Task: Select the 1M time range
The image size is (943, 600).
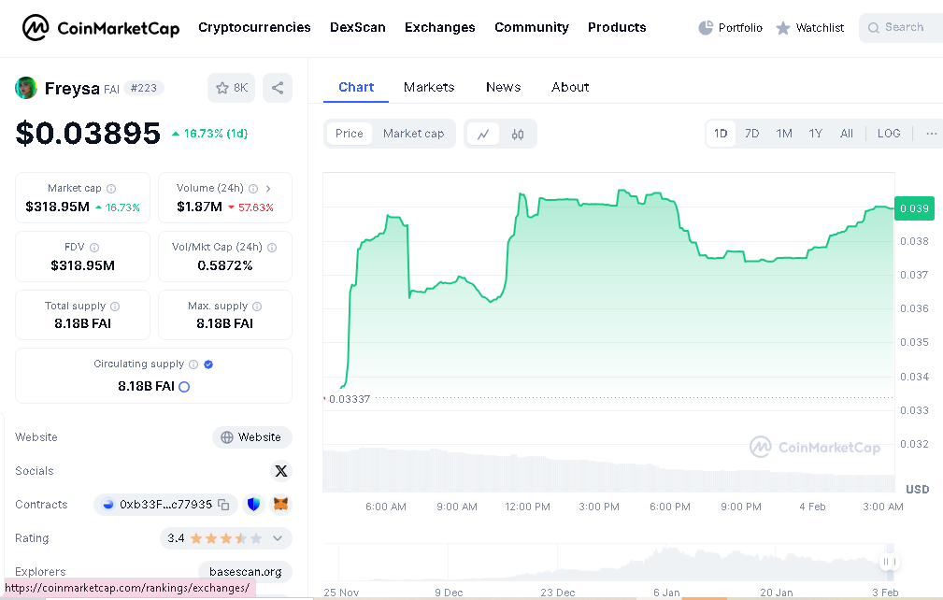Action: click(783, 134)
